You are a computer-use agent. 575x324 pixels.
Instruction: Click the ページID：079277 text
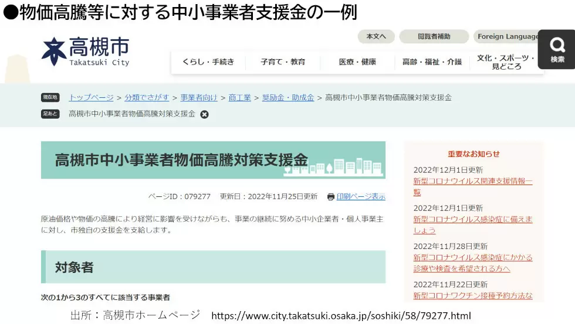[180, 197]
